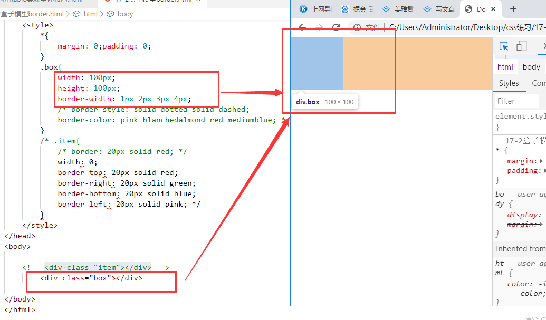Click the /* .item{ comment line

[60, 141]
